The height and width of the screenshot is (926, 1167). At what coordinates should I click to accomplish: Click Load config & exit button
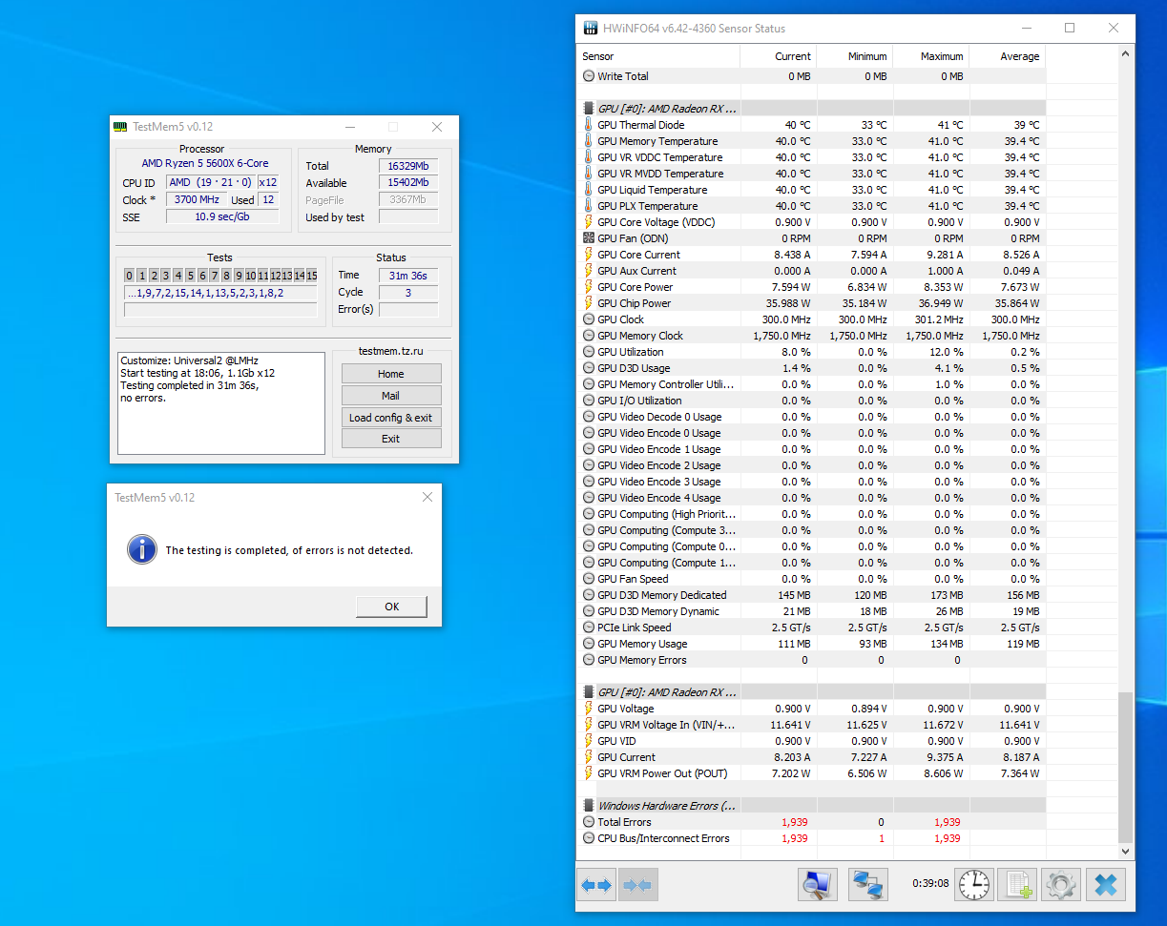(391, 418)
